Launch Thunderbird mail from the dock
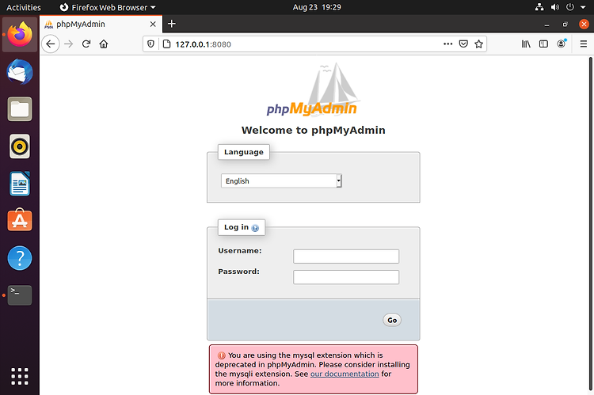This screenshot has width=594, height=395. [x=20, y=72]
